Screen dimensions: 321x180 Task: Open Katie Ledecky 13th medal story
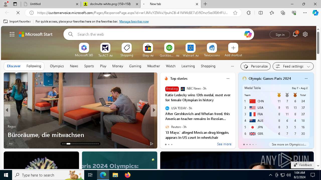click(198, 97)
